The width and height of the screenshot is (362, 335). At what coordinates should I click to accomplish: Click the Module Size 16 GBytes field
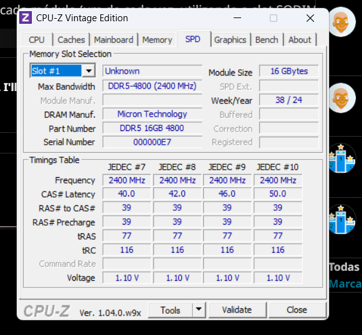coord(289,71)
